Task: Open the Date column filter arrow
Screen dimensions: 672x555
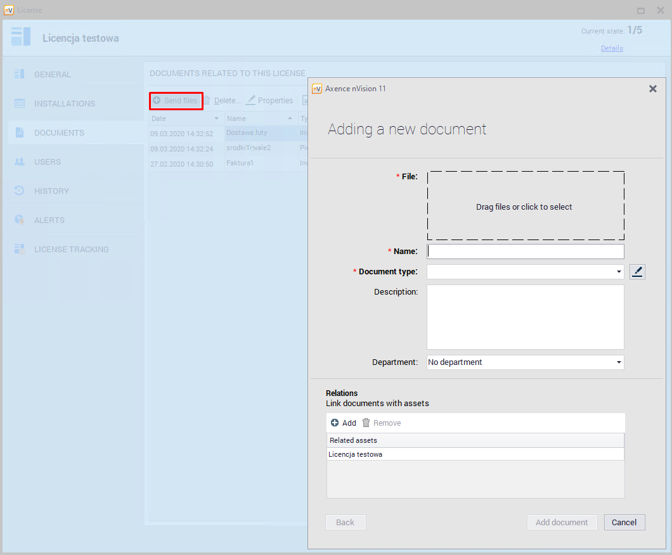Action: pyautogui.click(x=216, y=118)
